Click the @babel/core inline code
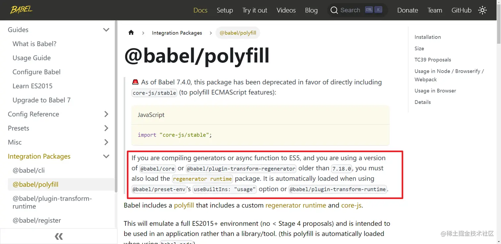501x244 pixels. 157,169
